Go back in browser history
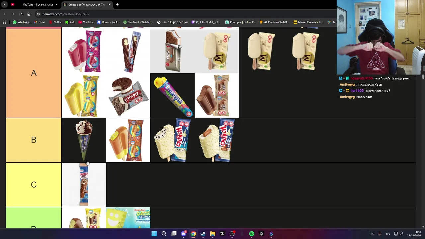The image size is (425, 239). 5,14
